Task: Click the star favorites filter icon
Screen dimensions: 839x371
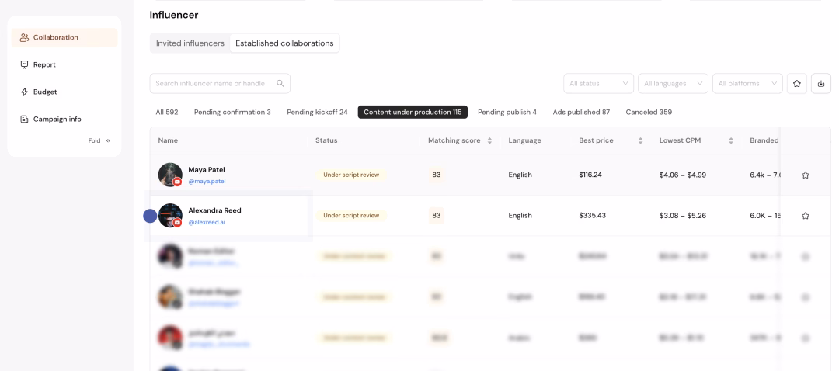Action: coord(797,83)
